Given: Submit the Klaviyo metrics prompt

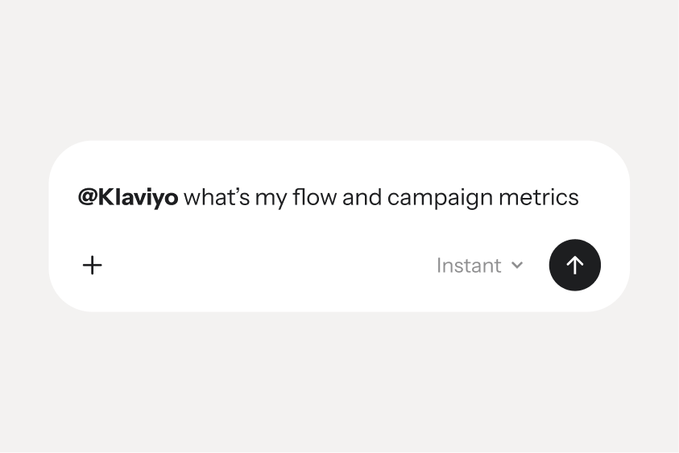Looking at the screenshot, I should (x=574, y=265).
